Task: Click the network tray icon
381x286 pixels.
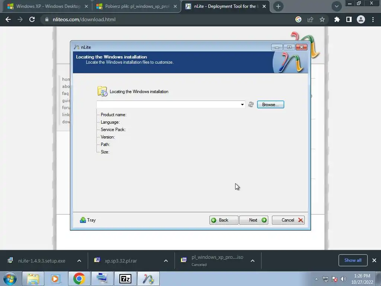Action: pyautogui.click(x=325, y=279)
